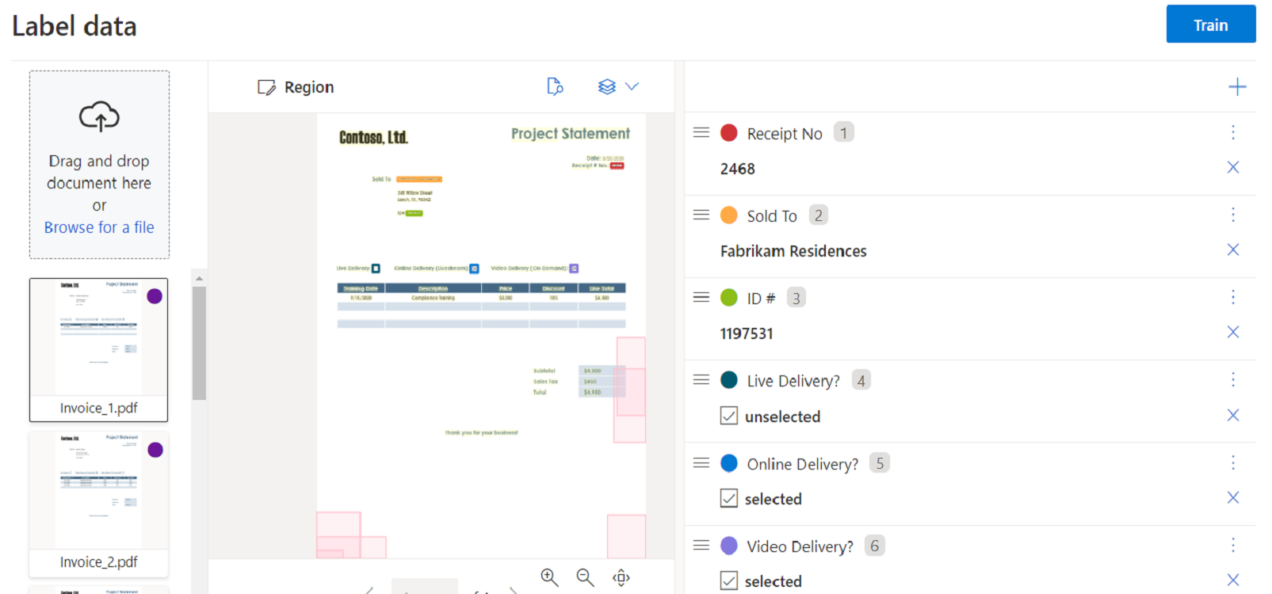Screen dimensions: 1272x594
Task: Click the cloud upload icon
Action: (x=99, y=116)
